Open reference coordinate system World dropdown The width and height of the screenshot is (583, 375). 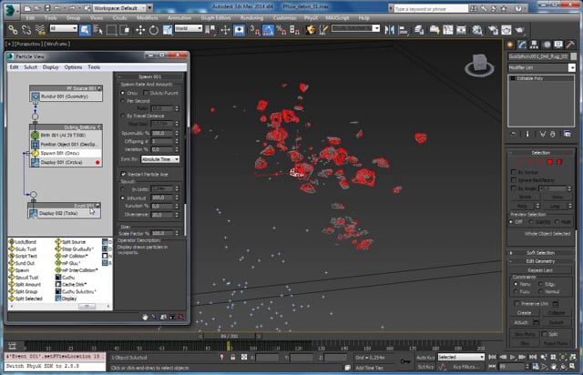tap(189, 28)
